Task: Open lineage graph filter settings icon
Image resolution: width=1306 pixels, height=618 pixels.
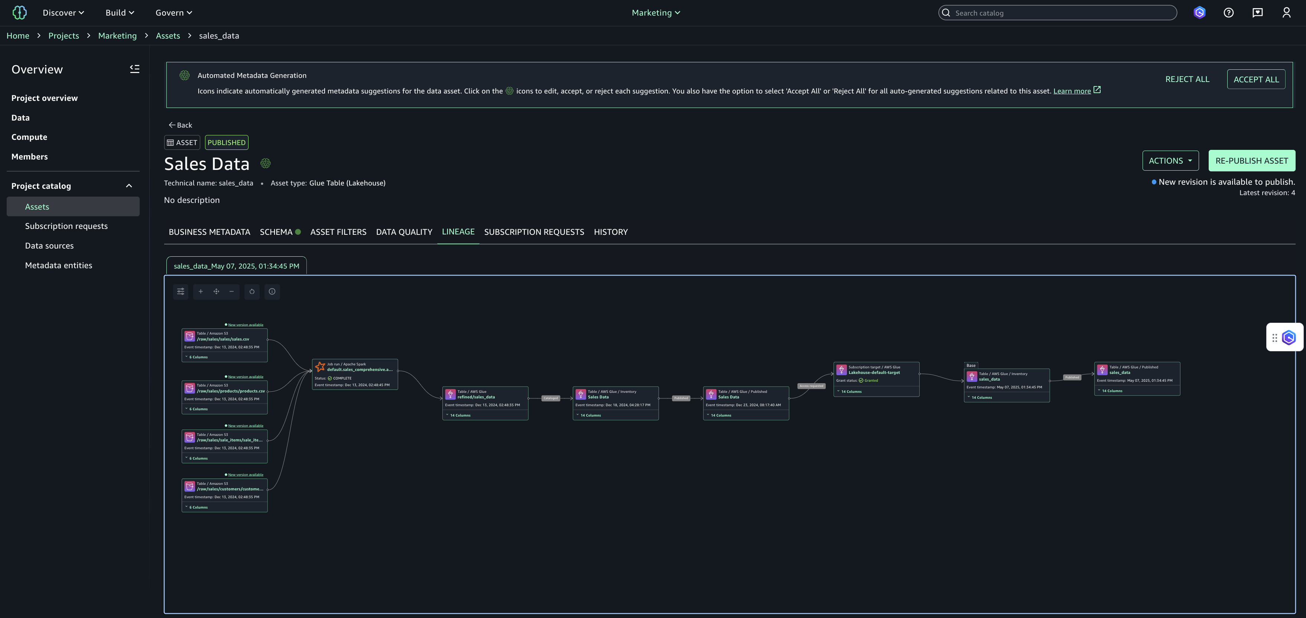Action: tap(181, 292)
